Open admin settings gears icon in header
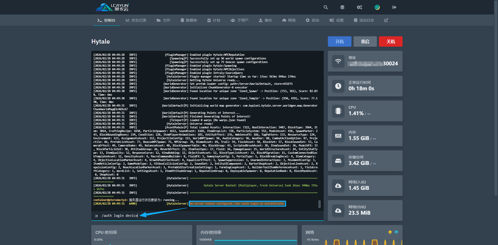The image size is (498, 245). pos(359,7)
